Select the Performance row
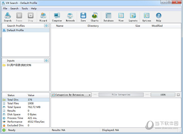Screen dimensions: 183x134 (26, 122)
